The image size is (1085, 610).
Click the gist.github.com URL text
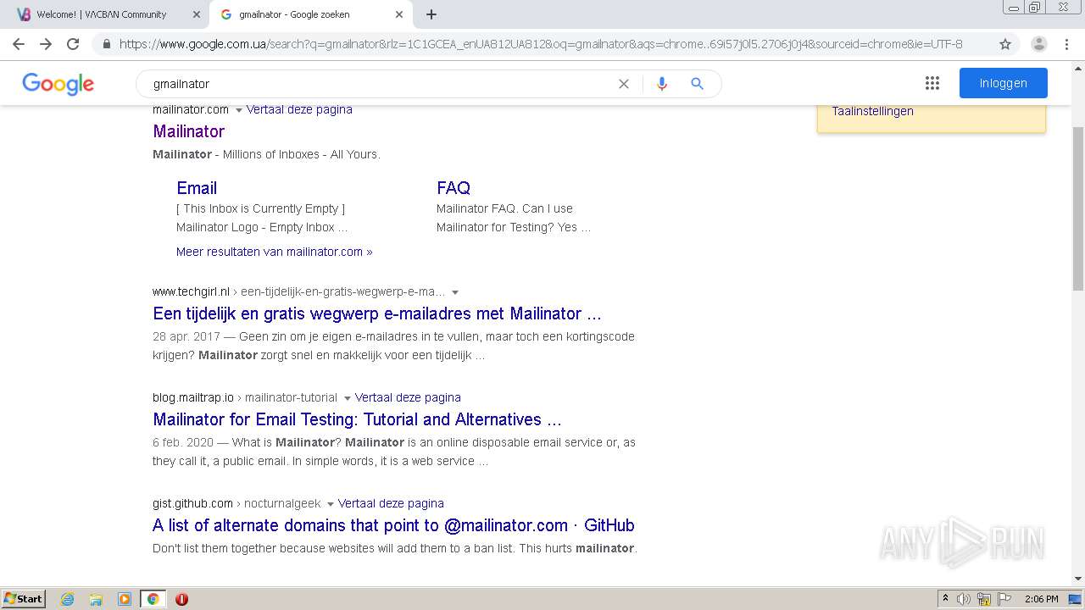[x=192, y=503]
